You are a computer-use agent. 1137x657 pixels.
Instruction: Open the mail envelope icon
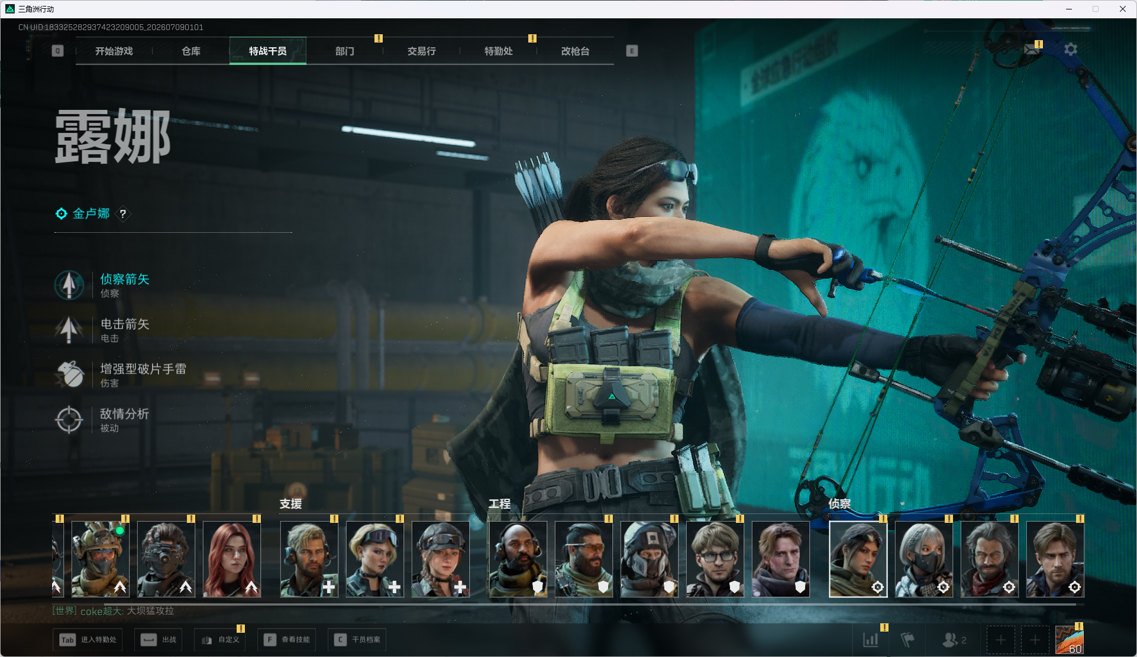[1032, 49]
